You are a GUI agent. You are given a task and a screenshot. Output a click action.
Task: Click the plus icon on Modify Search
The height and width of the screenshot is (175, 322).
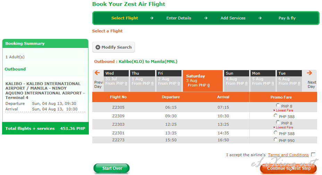98,47
